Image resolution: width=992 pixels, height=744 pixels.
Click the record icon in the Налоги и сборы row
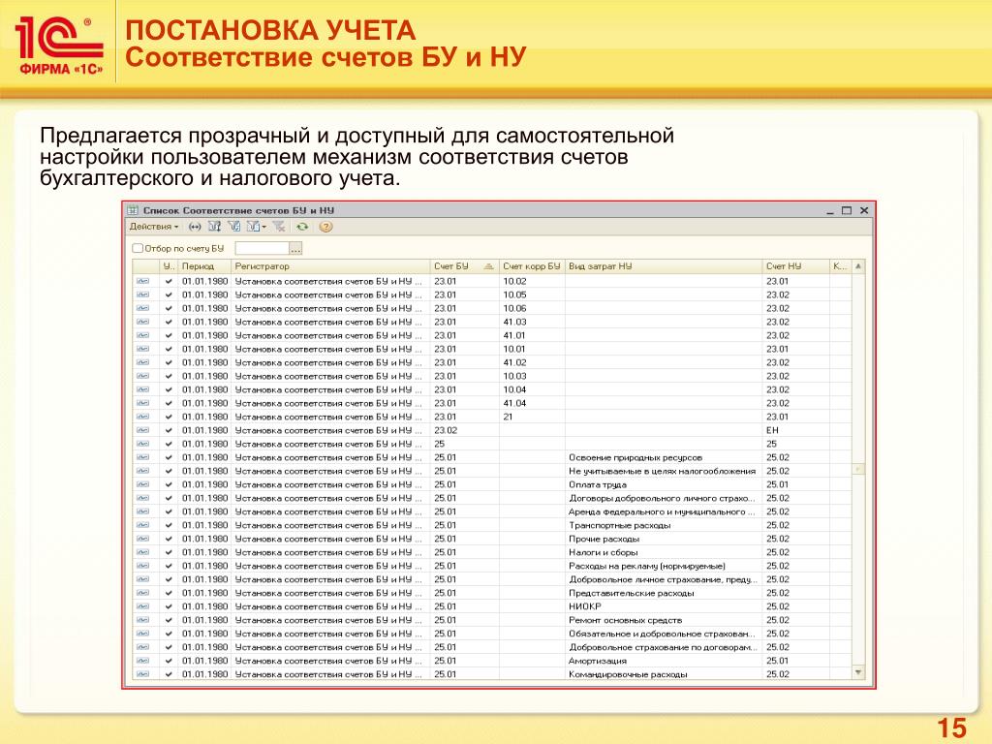point(143,552)
